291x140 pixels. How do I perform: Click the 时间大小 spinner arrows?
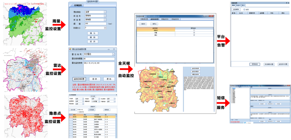(x=105, y=28)
